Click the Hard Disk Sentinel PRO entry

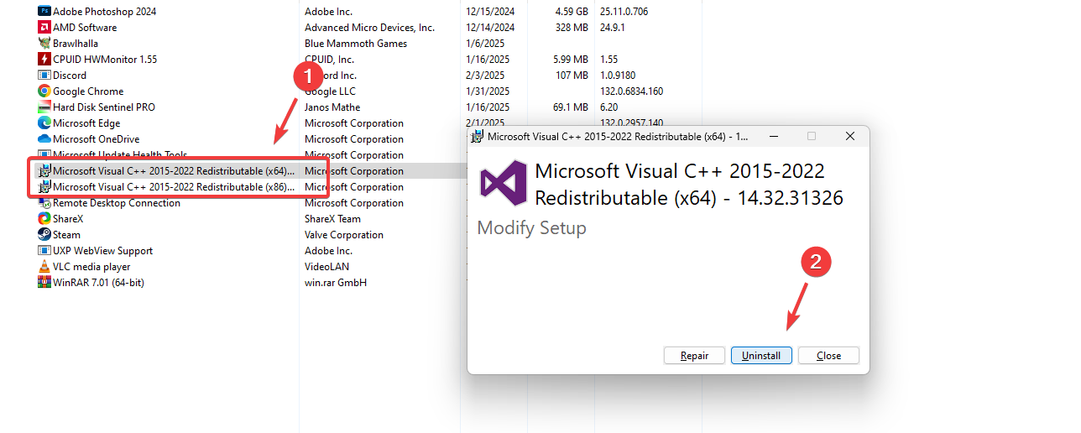click(x=103, y=107)
